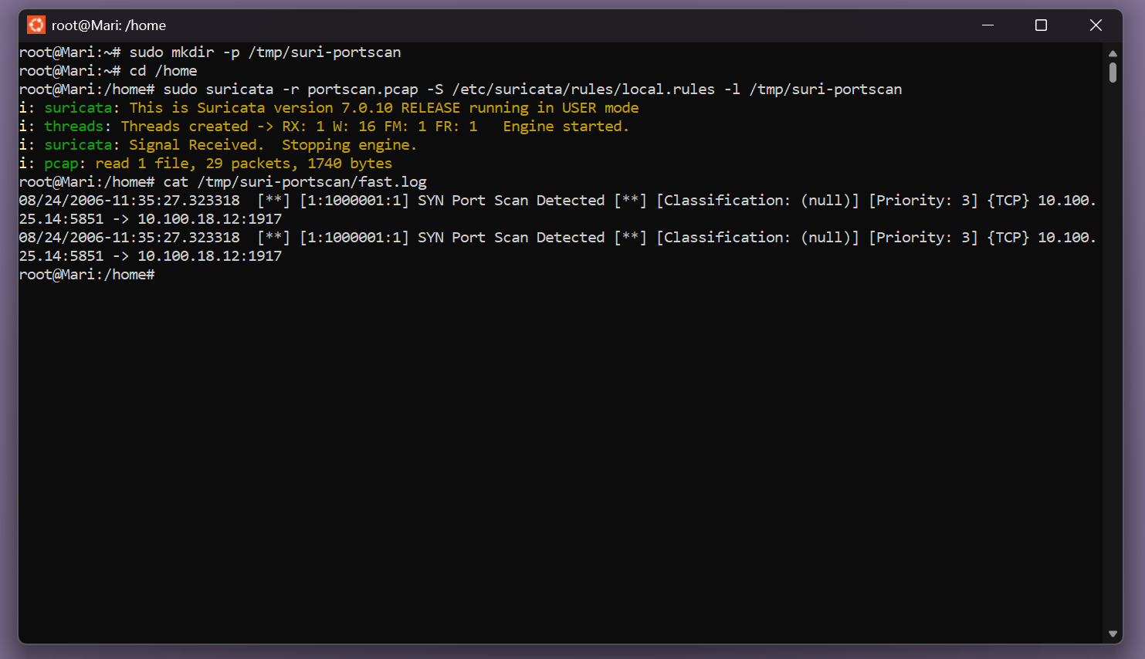1145x659 pixels.
Task: Click the scrollbar up arrow
Action: [1113, 53]
